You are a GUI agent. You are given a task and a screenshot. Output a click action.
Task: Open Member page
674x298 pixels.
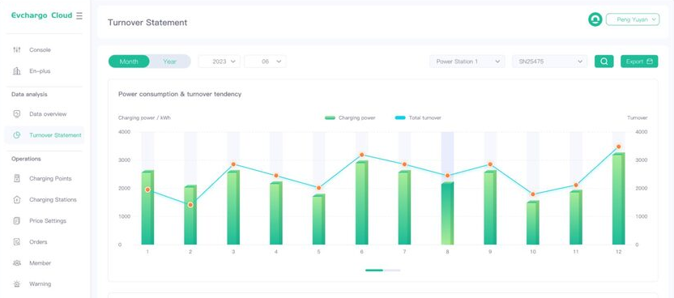coord(40,263)
